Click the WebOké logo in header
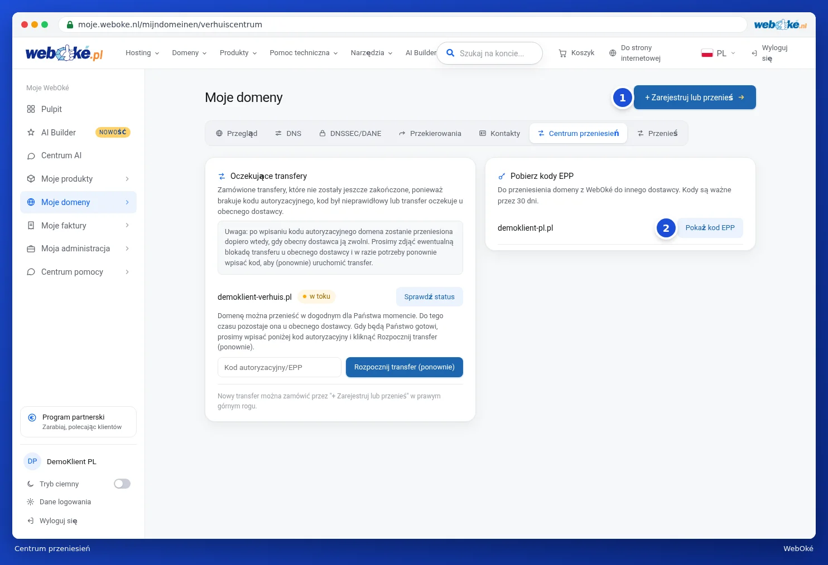828x565 pixels. coord(64,53)
